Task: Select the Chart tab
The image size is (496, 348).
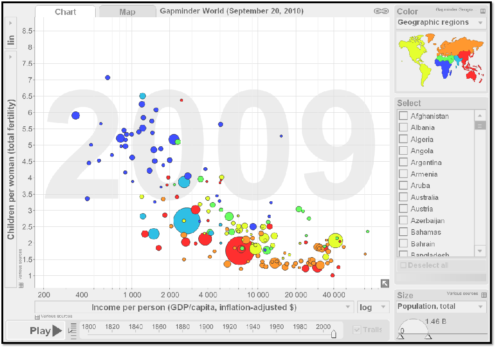Action: point(65,12)
